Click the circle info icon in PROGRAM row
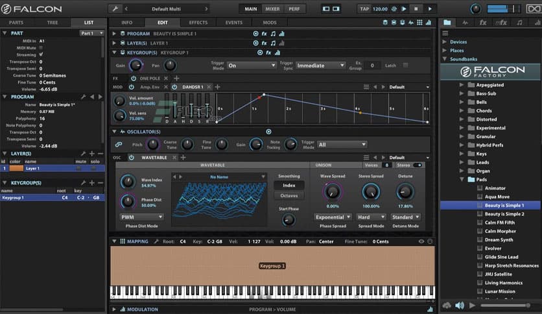The height and width of the screenshot is (314, 542). (x=255, y=34)
